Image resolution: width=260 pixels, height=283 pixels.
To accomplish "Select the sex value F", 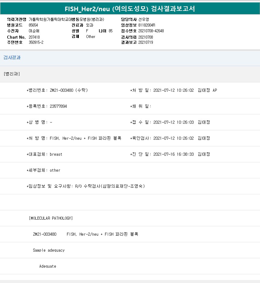I will [x=87, y=31].
